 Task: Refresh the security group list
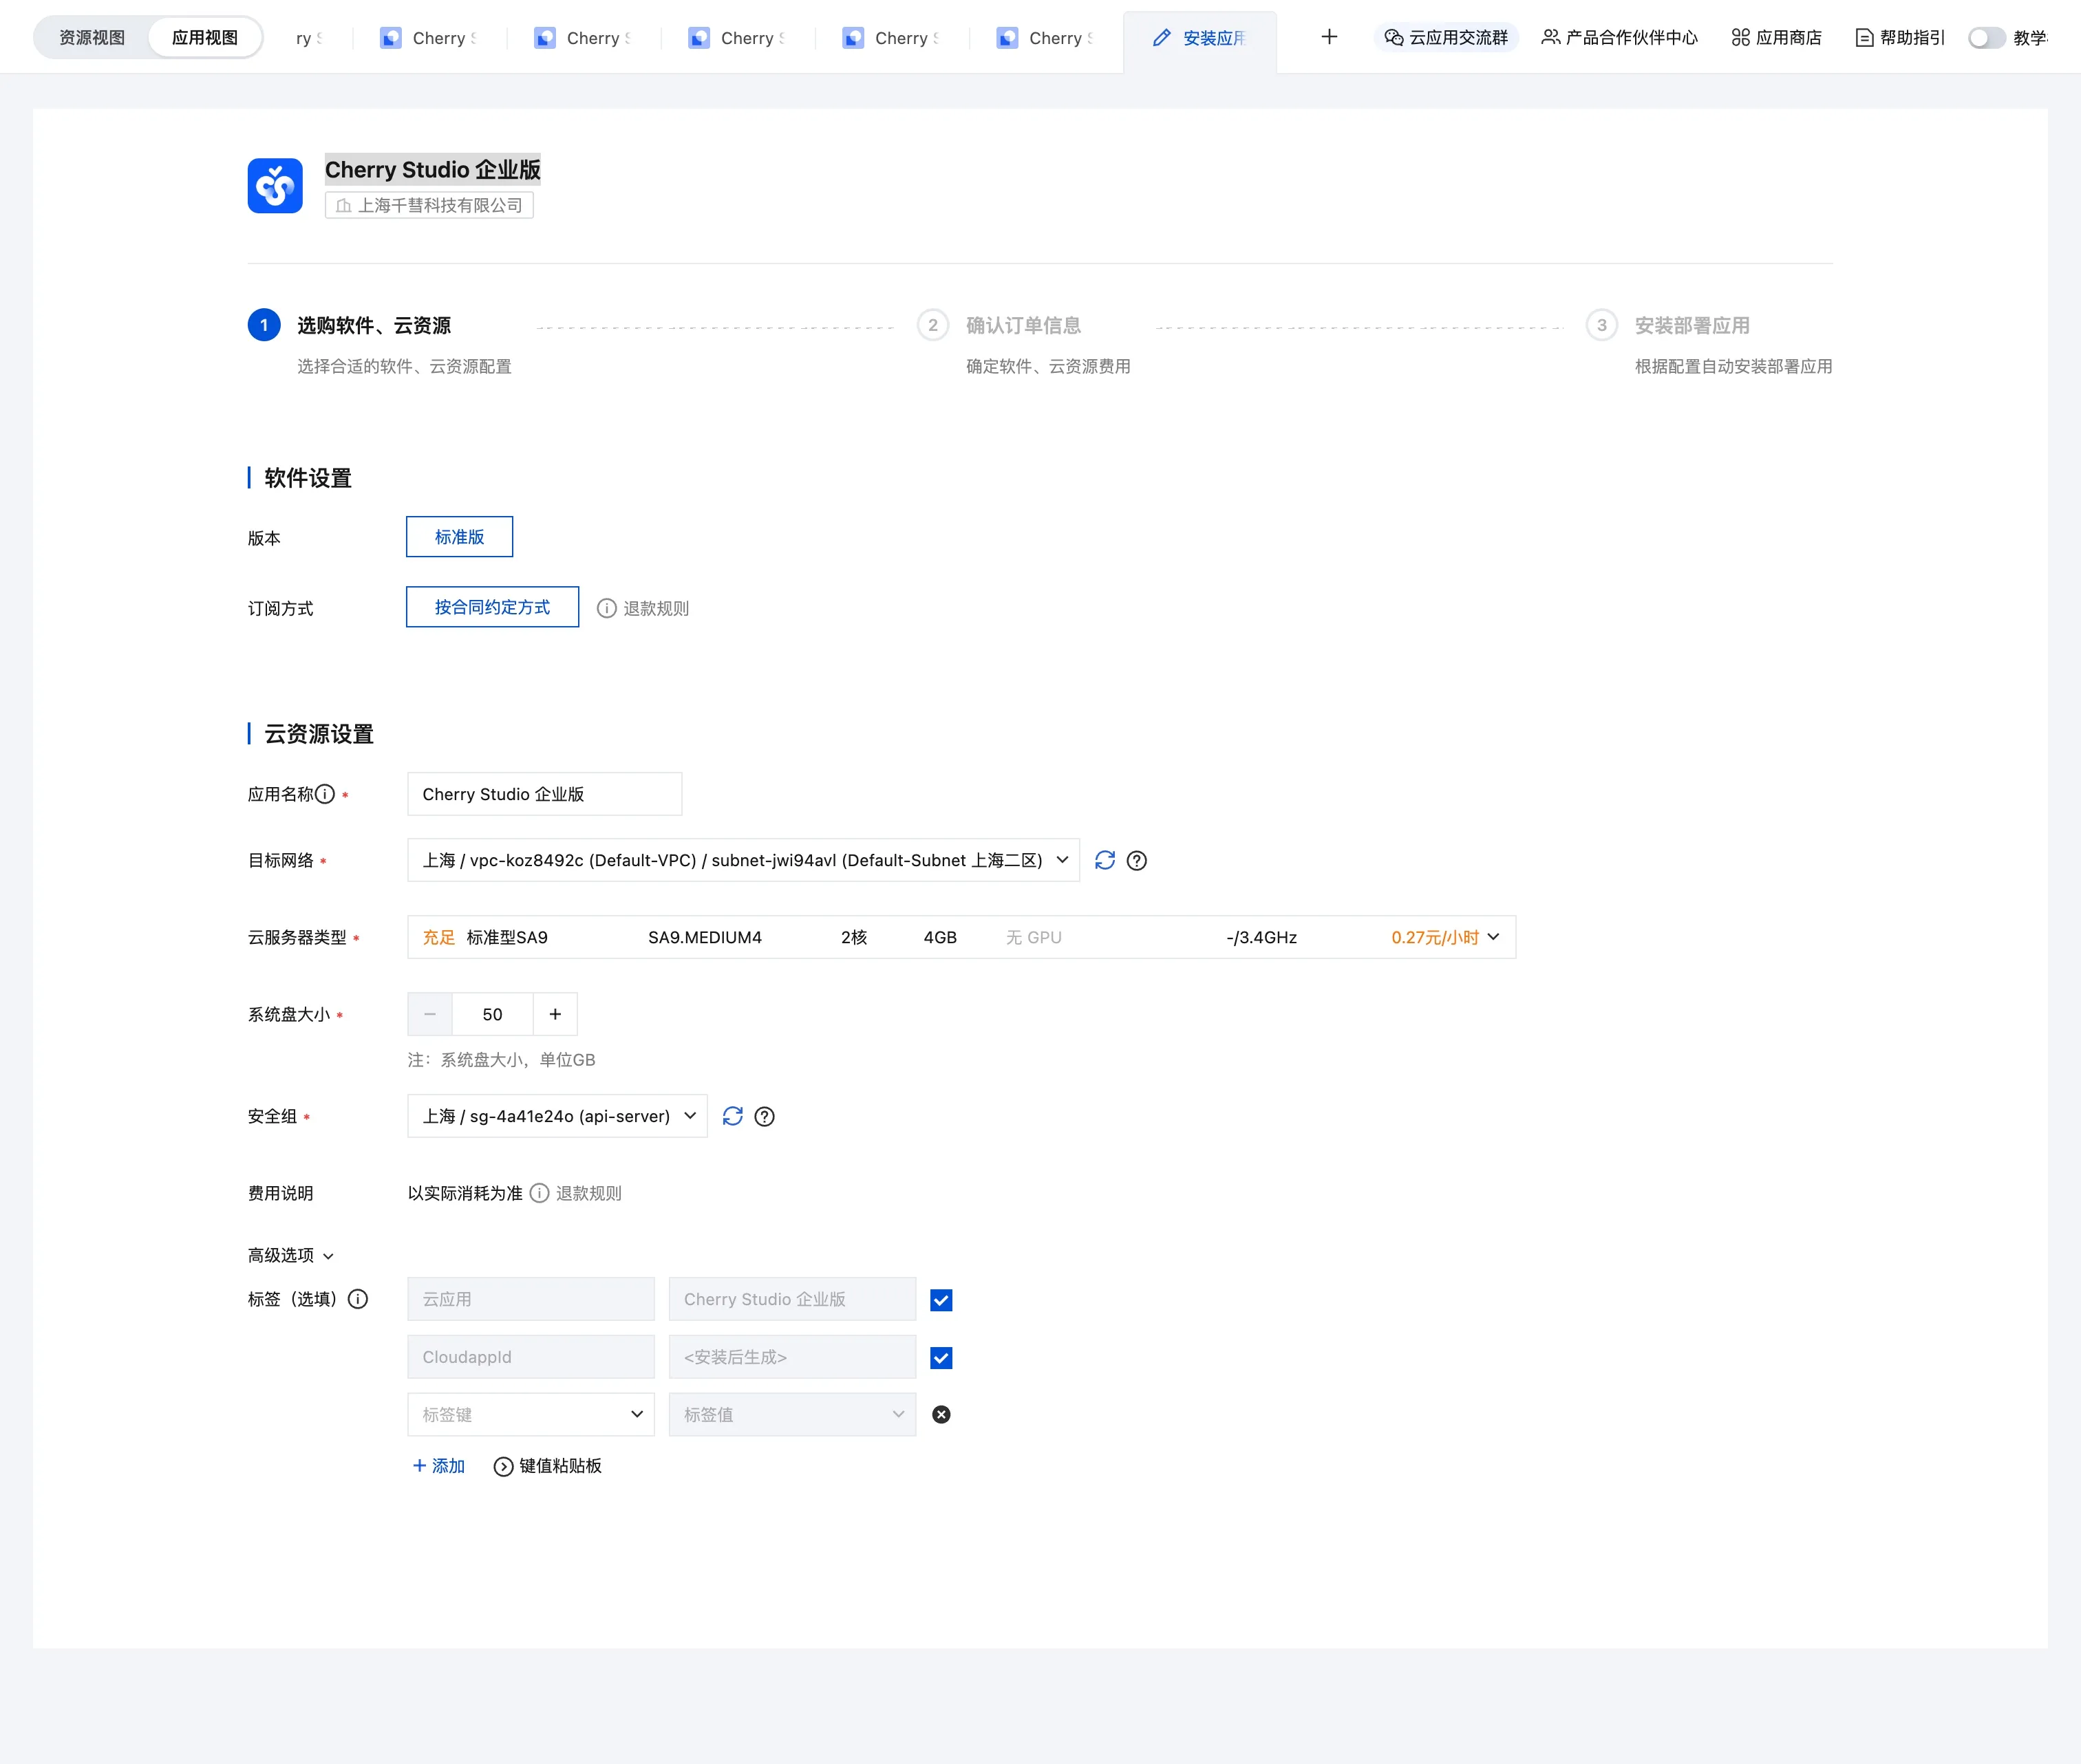click(x=732, y=1116)
